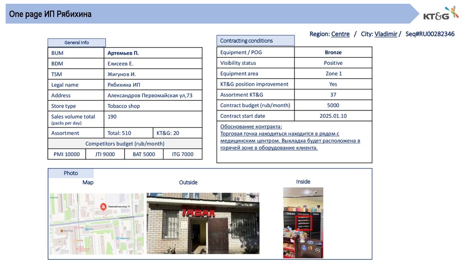Viewport: 469px width, 263px height.
Task: Select the BUM value Артемьев П.
Action: pyautogui.click(x=123, y=53)
